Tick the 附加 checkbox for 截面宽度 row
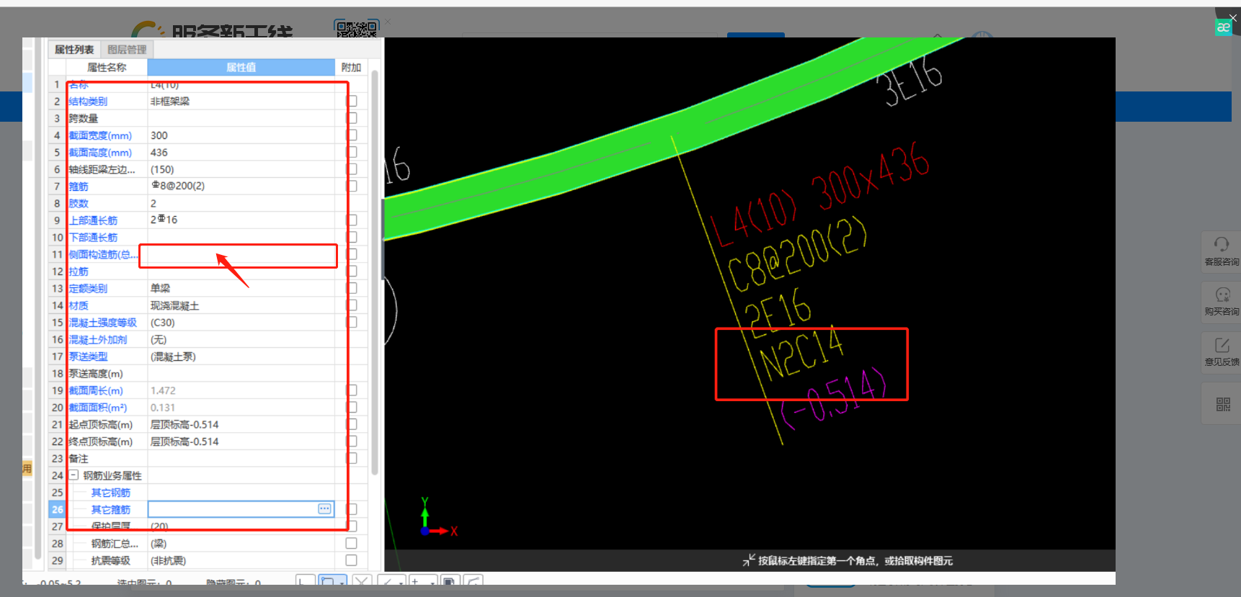1241x597 pixels. click(351, 135)
